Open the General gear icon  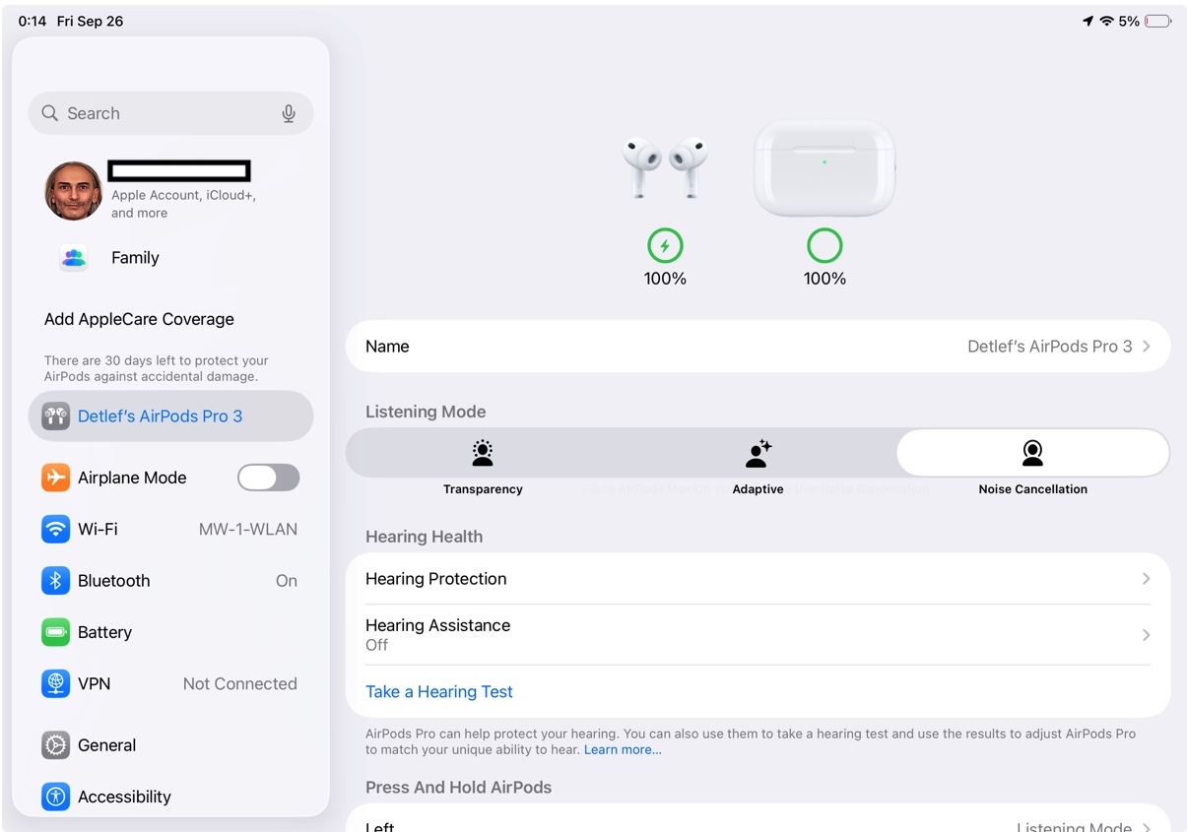(55, 745)
